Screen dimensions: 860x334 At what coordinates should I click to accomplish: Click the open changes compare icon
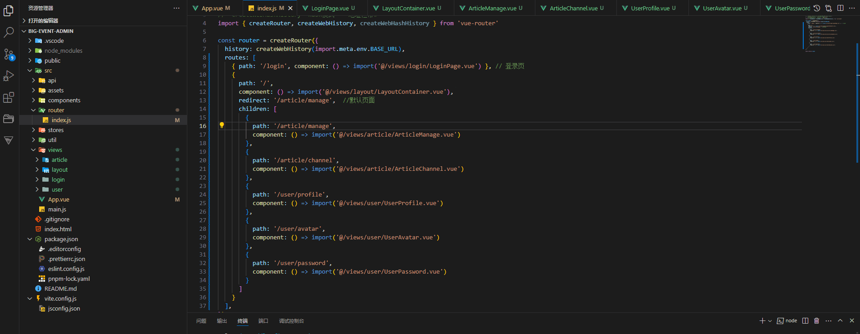pyautogui.click(x=828, y=8)
